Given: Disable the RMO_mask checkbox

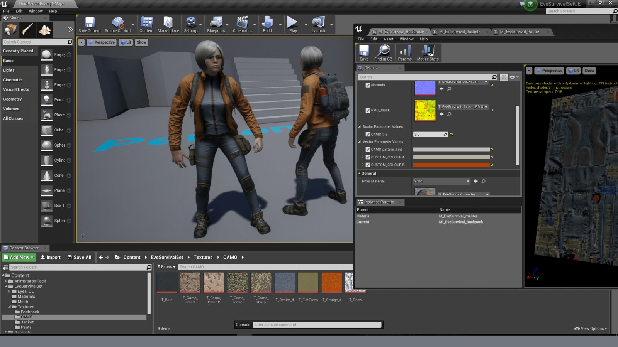Looking at the screenshot, I should 367,110.
